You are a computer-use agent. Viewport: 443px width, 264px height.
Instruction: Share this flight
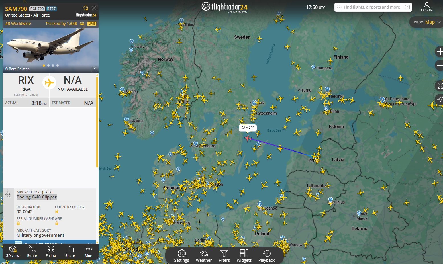tap(70, 251)
